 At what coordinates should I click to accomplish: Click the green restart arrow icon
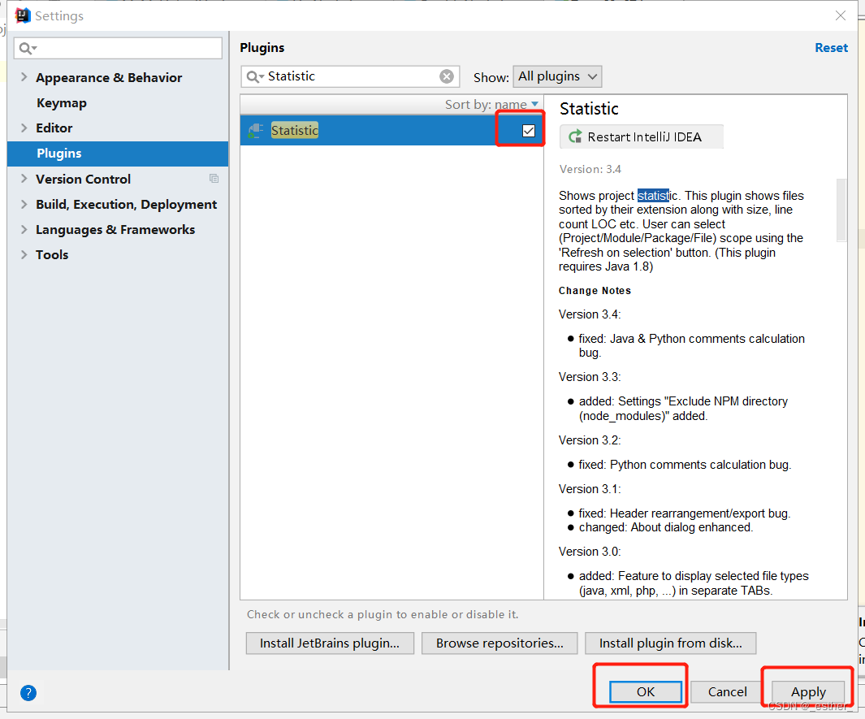pyautogui.click(x=575, y=136)
